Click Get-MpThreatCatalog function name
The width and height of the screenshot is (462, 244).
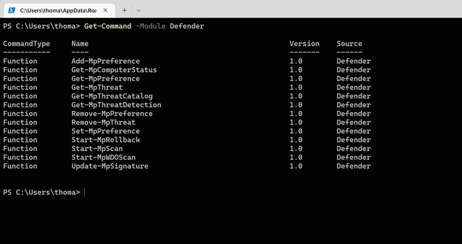coord(112,96)
